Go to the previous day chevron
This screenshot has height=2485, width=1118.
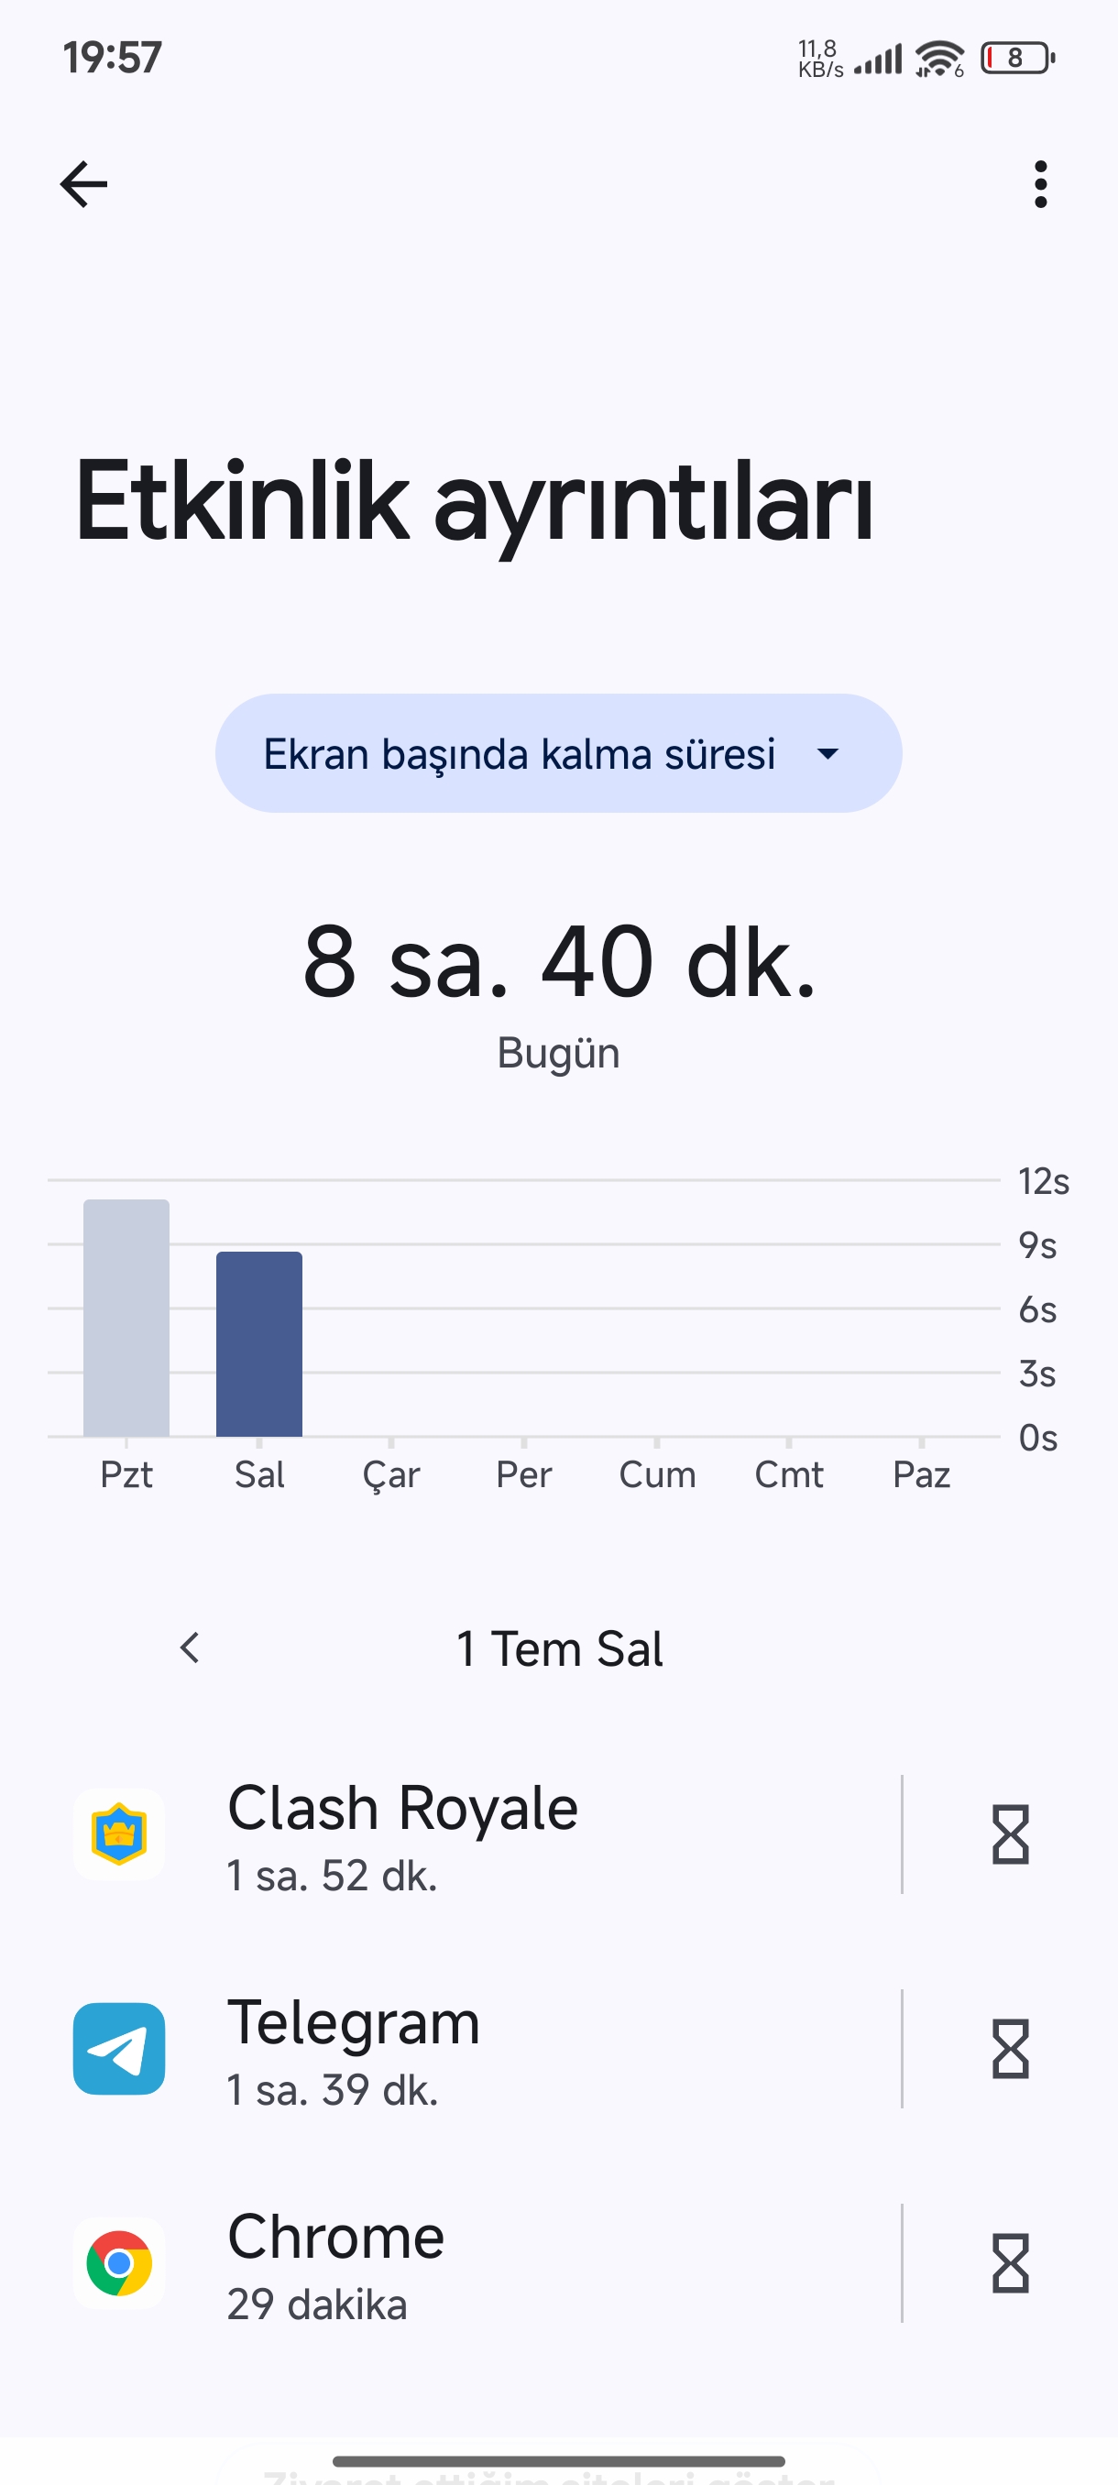[190, 1648]
